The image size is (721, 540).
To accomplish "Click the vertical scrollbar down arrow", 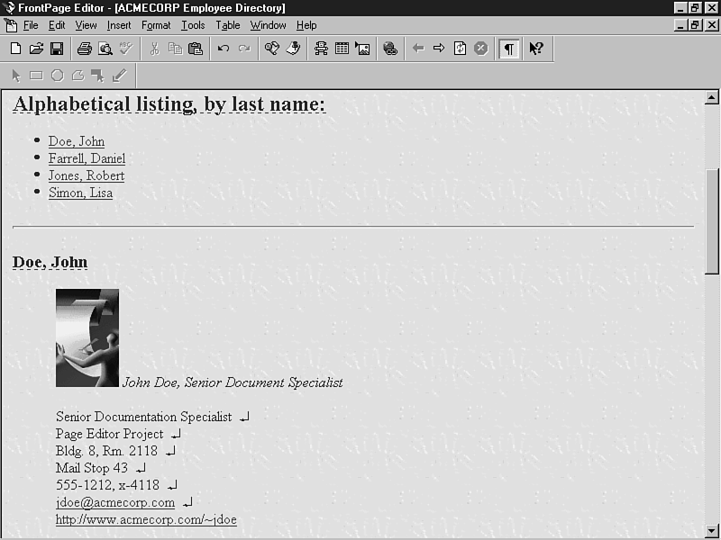I will click(x=711, y=530).
